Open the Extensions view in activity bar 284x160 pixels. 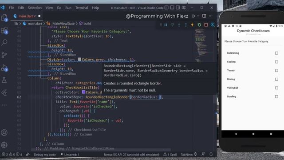pos(4,30)
